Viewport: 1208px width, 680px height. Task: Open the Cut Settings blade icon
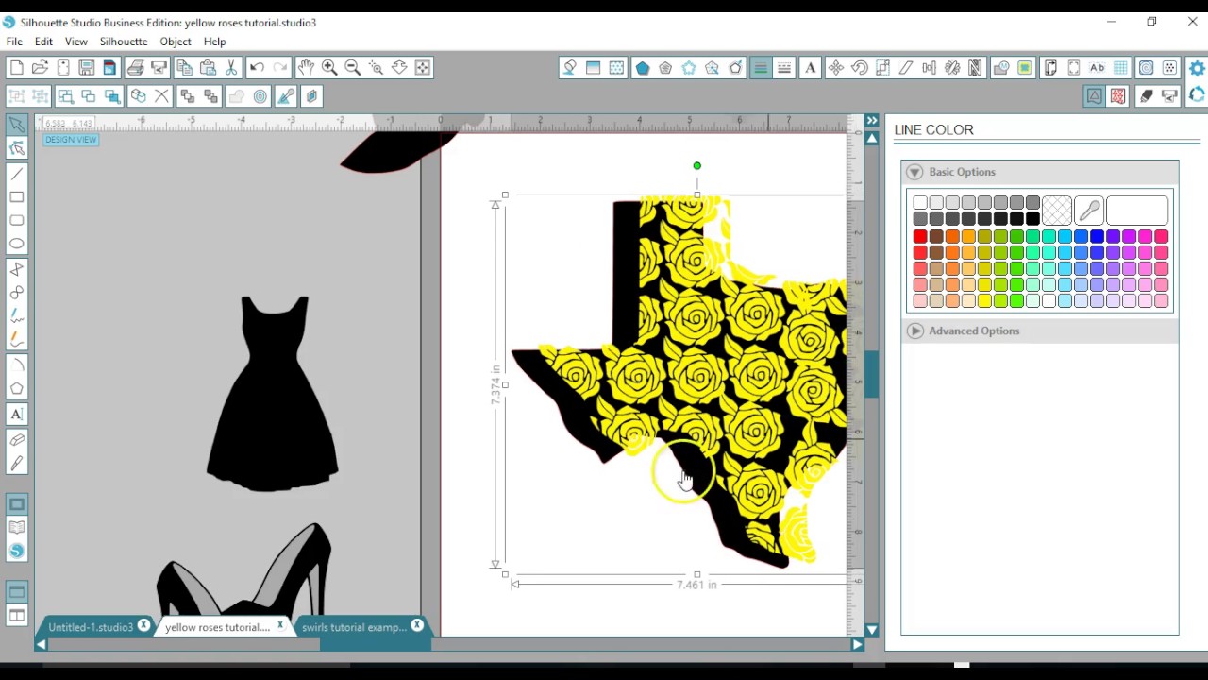pos(1146,95)
